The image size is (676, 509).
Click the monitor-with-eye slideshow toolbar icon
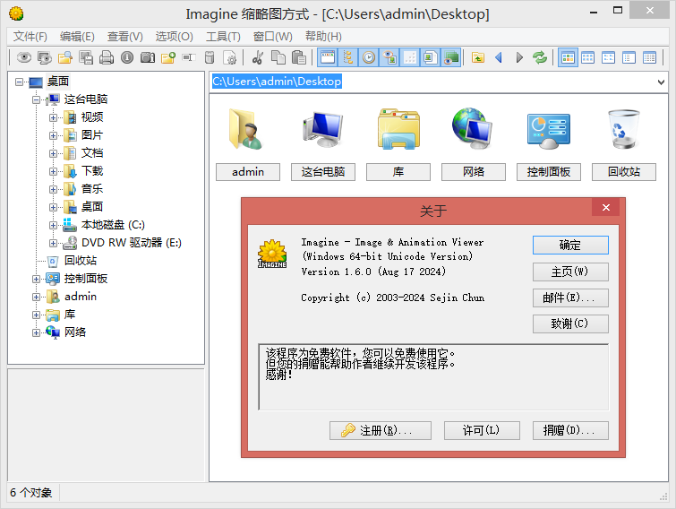click(45, 57)
